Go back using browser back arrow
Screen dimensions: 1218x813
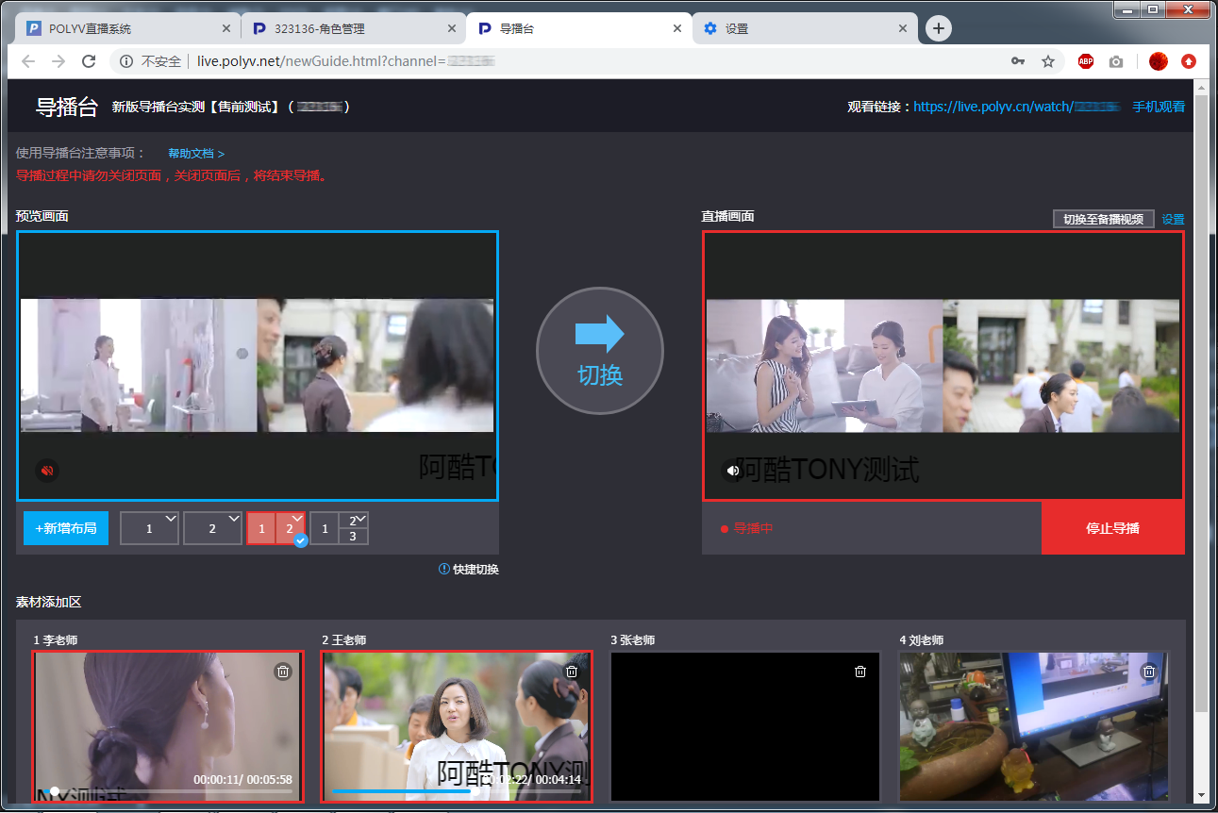point(28,61)
